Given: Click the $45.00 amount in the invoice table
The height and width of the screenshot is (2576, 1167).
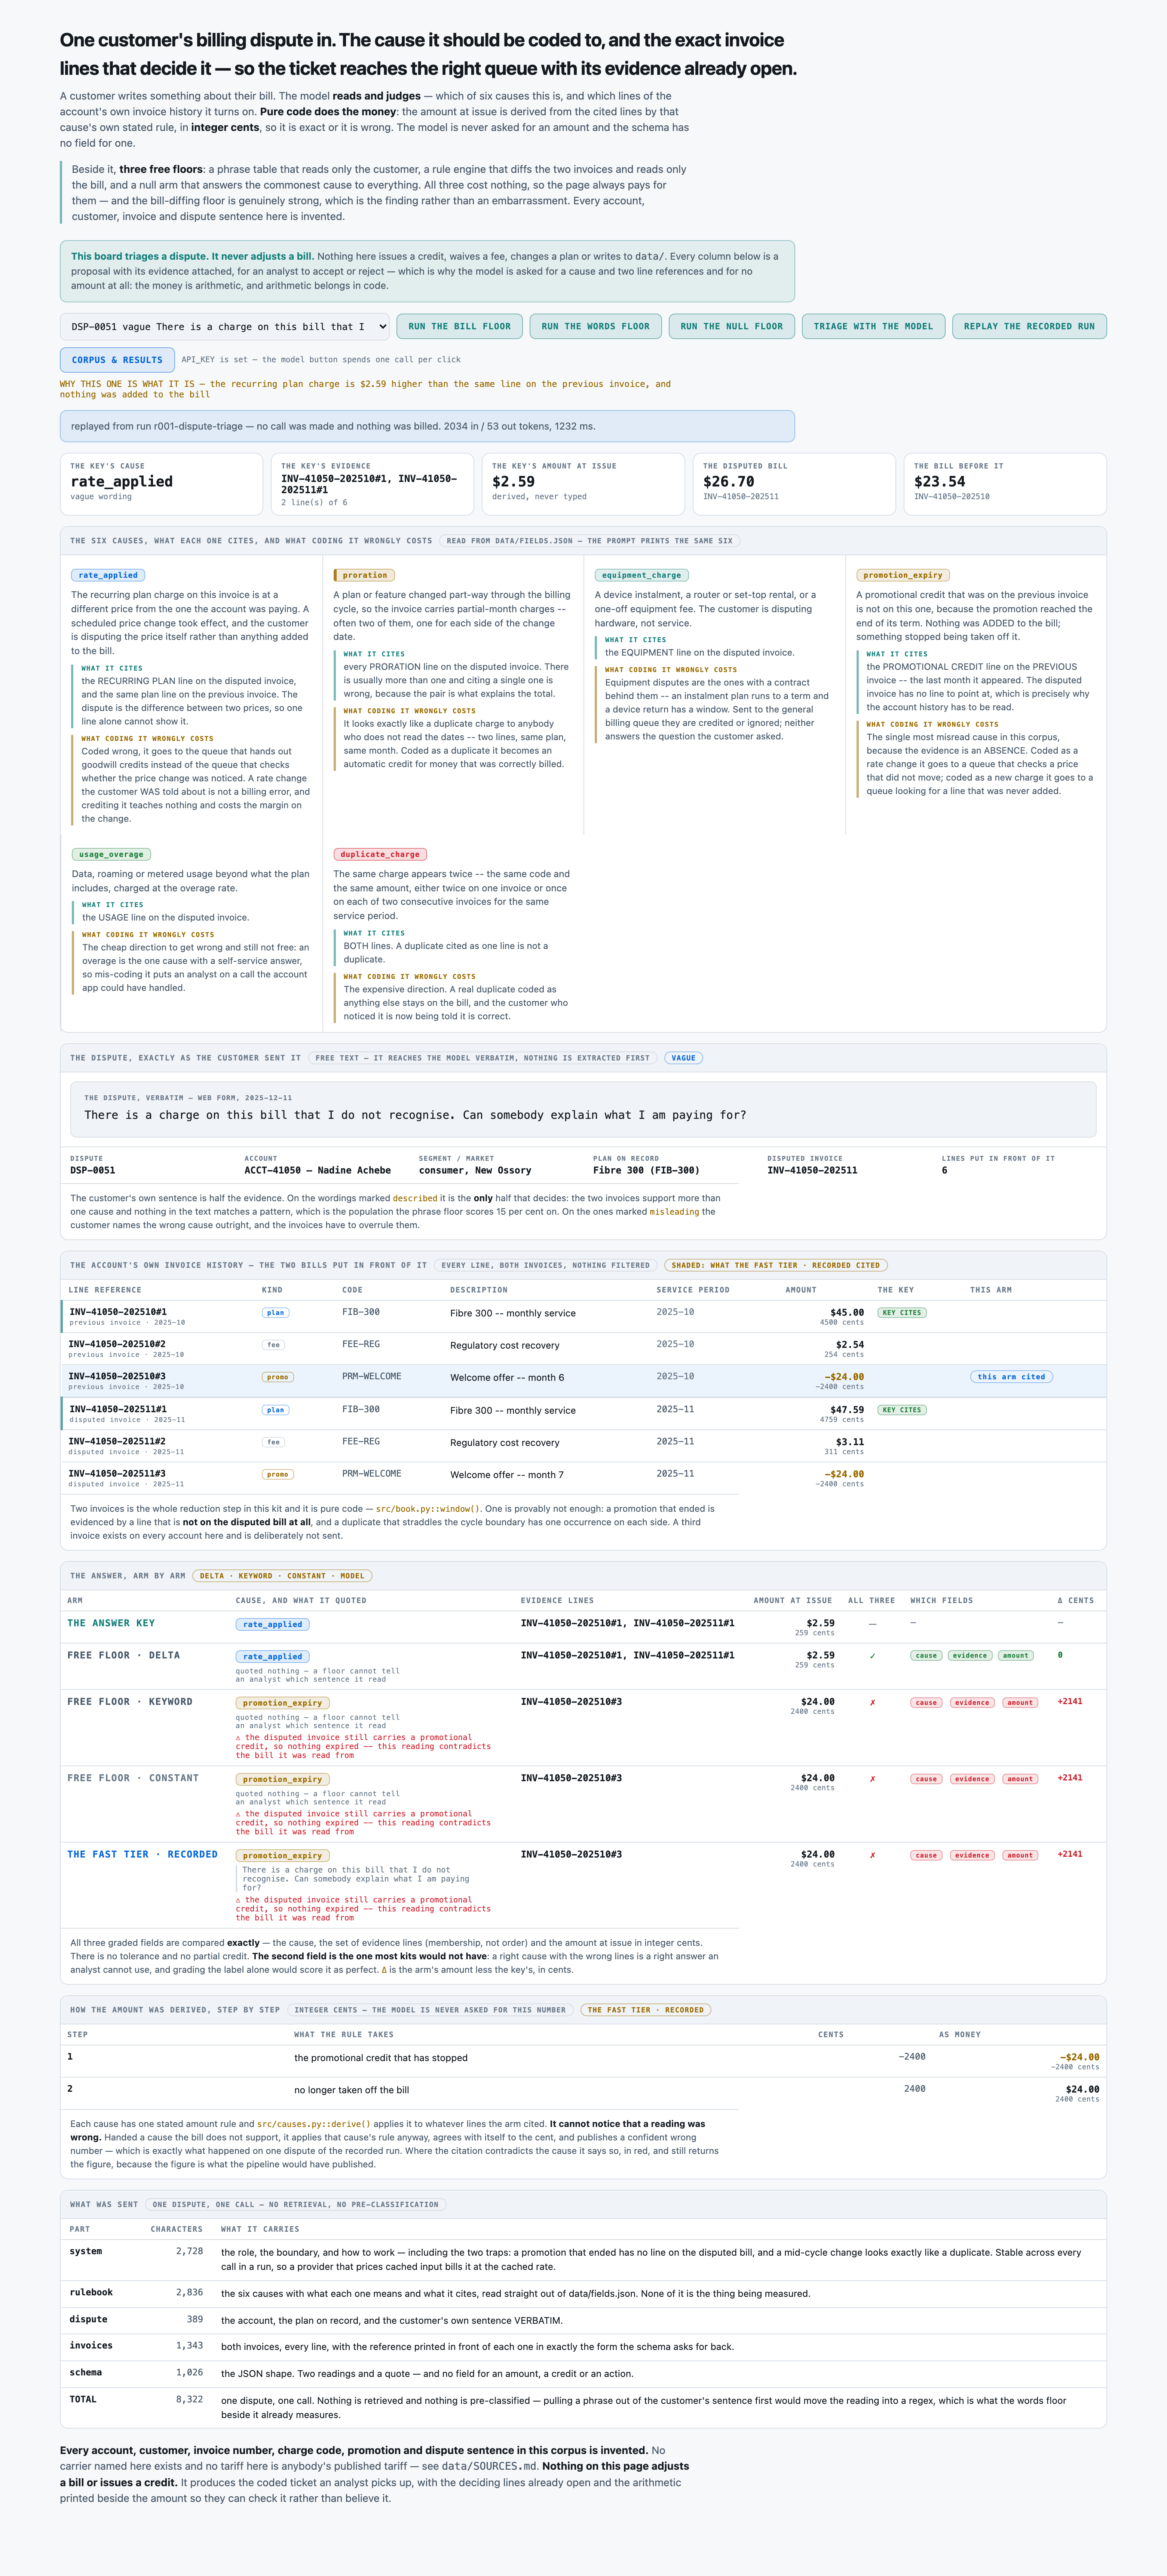Looking at the screenshot, I should tap(847, 1312).
